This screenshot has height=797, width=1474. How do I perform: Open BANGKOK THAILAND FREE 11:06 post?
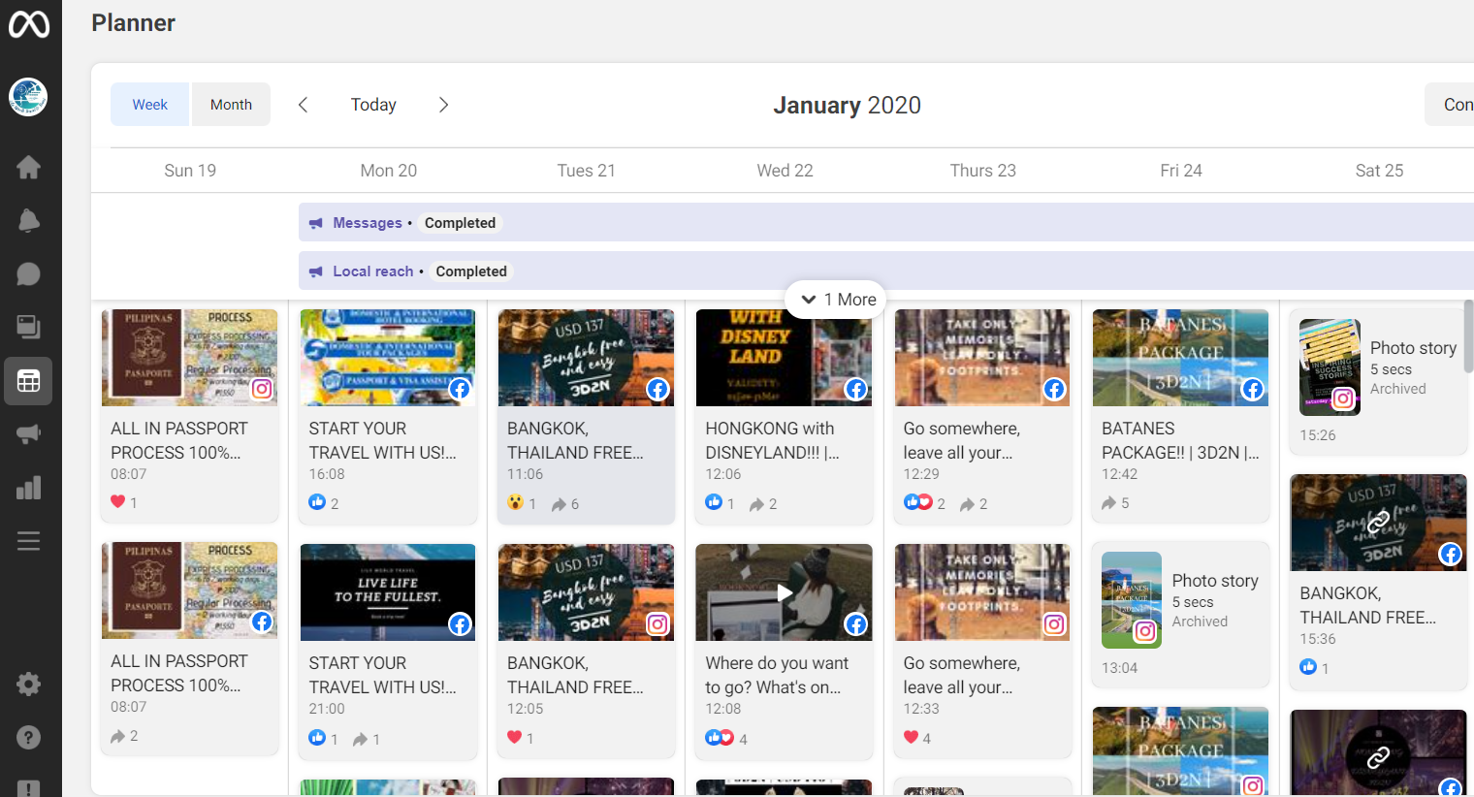pos(586,415)
